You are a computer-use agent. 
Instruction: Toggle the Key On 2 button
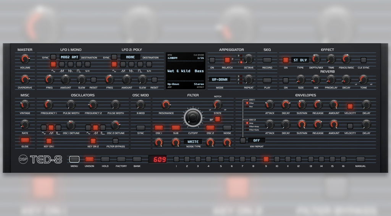click(x=93, y=141)
